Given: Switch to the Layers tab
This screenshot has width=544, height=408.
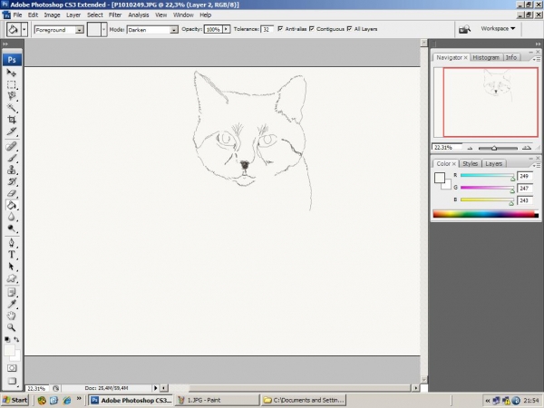Looking at the screenshot, I should point(494,164).
